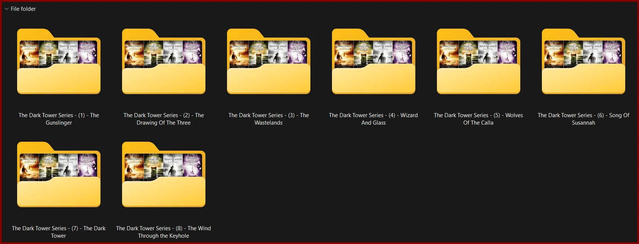
Task: Click the label '(4) - Wizard And Glass'
Action: pyautogui.click(x=374, y=119)
